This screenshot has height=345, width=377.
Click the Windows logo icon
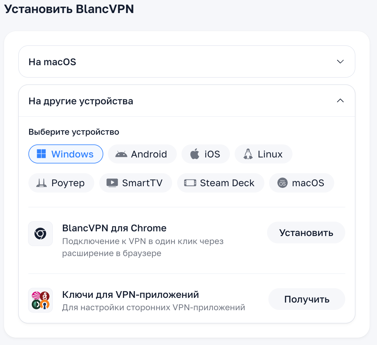[41, 154]
